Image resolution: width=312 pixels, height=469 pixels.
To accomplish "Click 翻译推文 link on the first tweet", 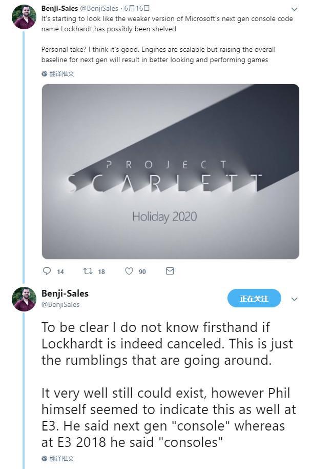I will 61,73.
